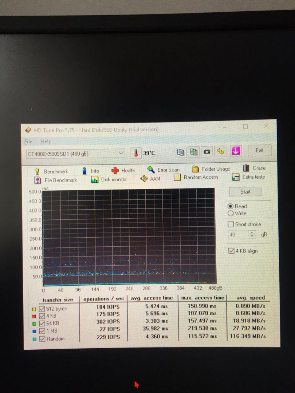Click the 35.982 ms avg access time
This screenshot has height=393, width=295.
(x=155, y=329)
